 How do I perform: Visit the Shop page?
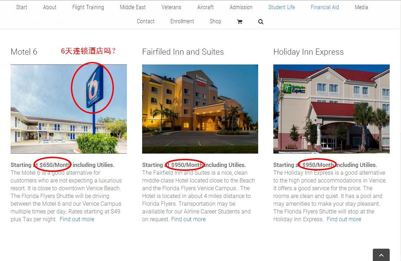(215, 21)
